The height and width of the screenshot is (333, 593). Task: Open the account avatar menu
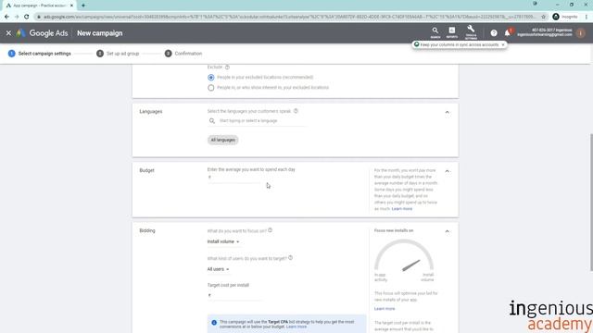[581, 33]
